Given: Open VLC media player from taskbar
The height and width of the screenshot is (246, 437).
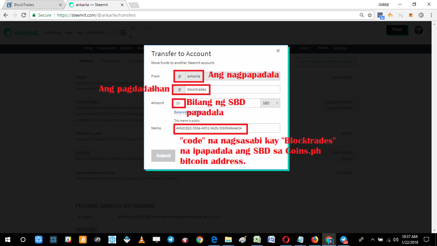Looking at the screenshot, I should tap(141, 239).
